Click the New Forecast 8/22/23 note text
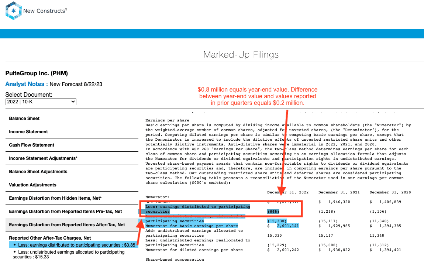The height and width of the screenshot is (261, 424). [x=76, y=84]
